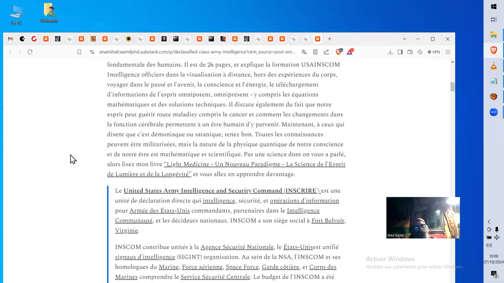
Task: Switch to the gold ring icon tab
Action: [x=129, y=39]
